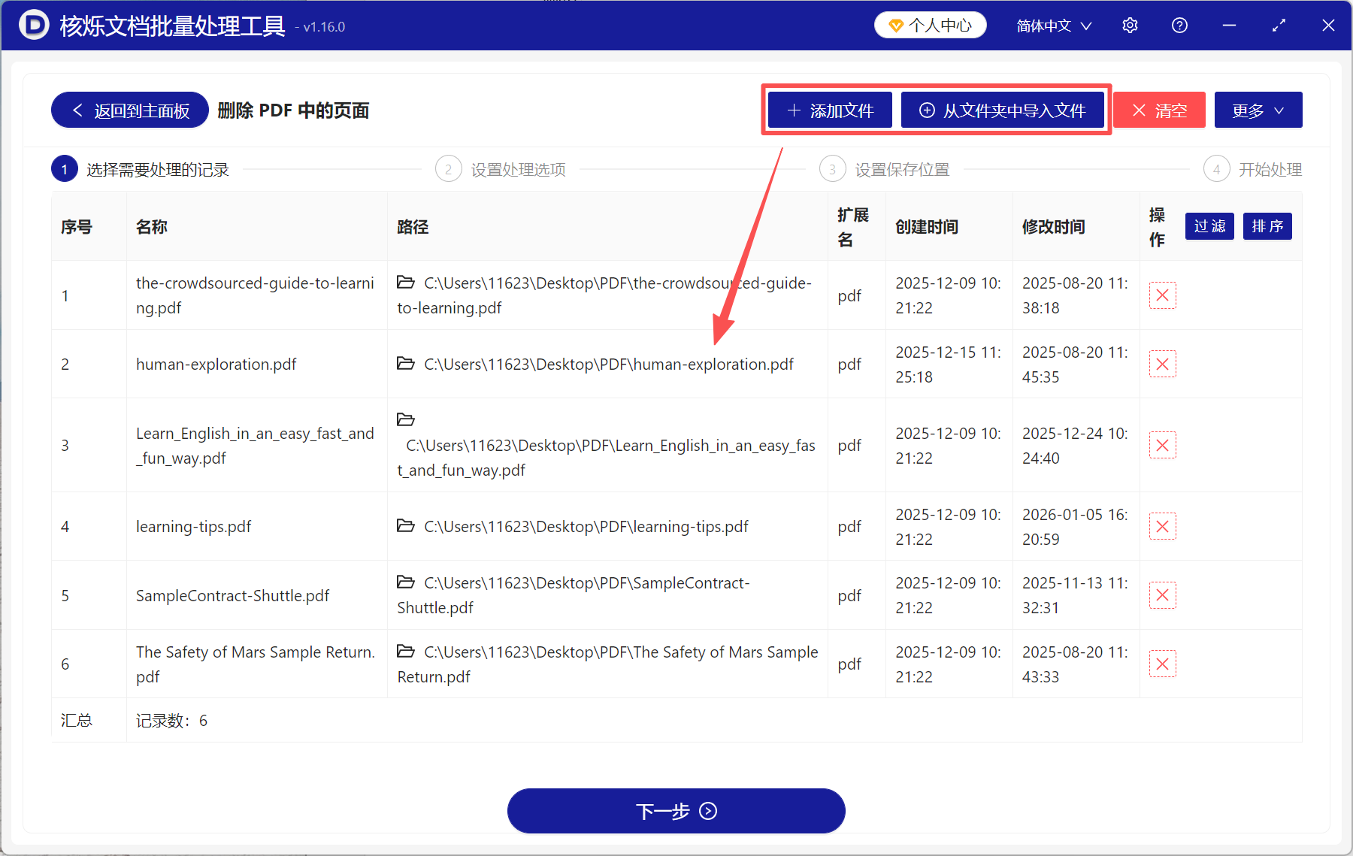Open the 排序 sort options
This screenshot has height=856, width=1353.
[x=1267, y=225]
